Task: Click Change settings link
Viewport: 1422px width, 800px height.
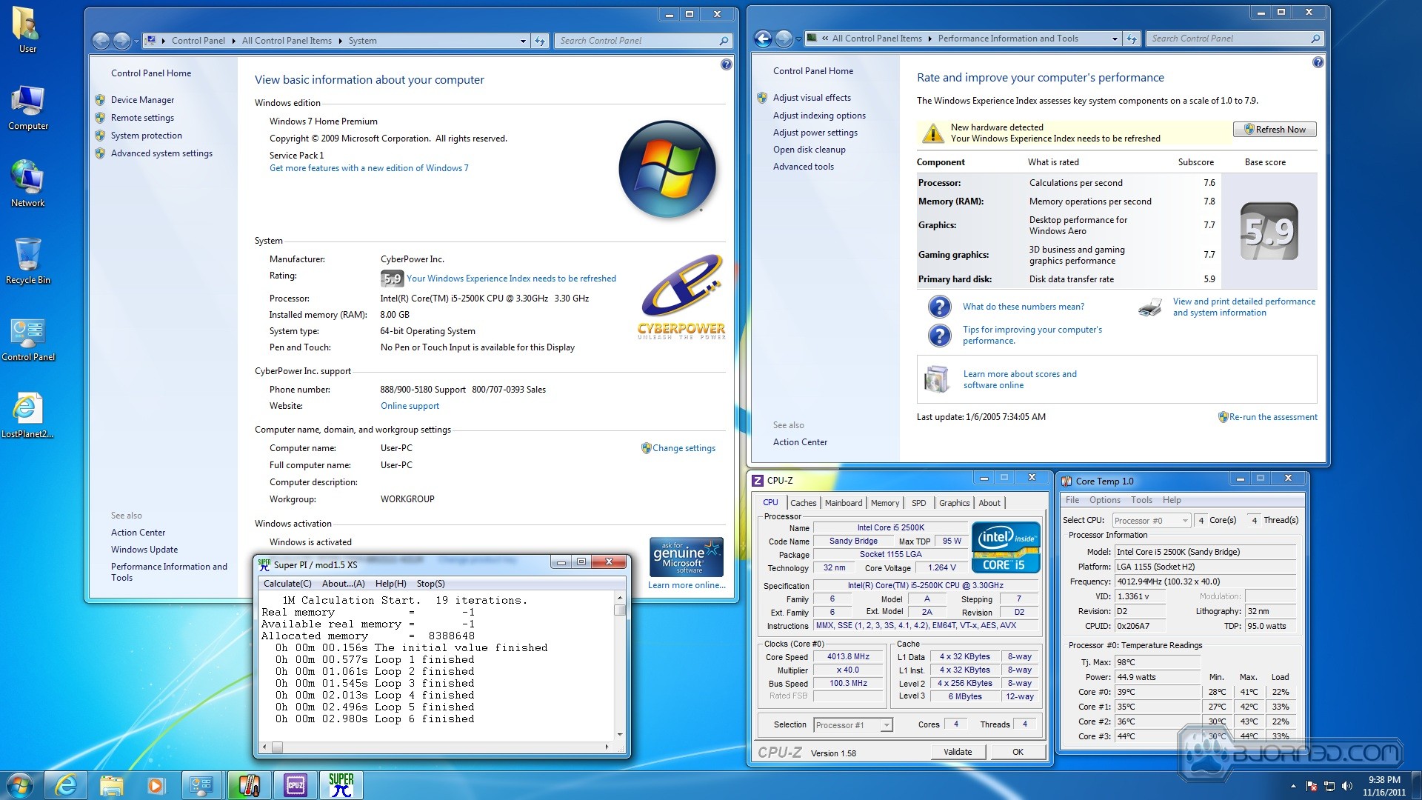Action: click(x=684, y=448)
